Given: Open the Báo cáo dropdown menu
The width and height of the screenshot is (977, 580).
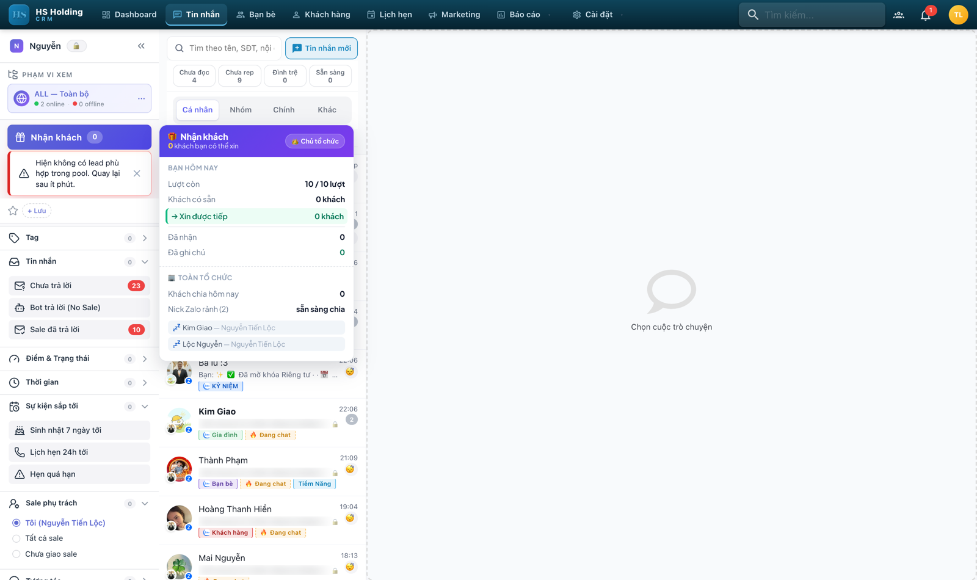Looking at the screenshot, I should point(525,15).
